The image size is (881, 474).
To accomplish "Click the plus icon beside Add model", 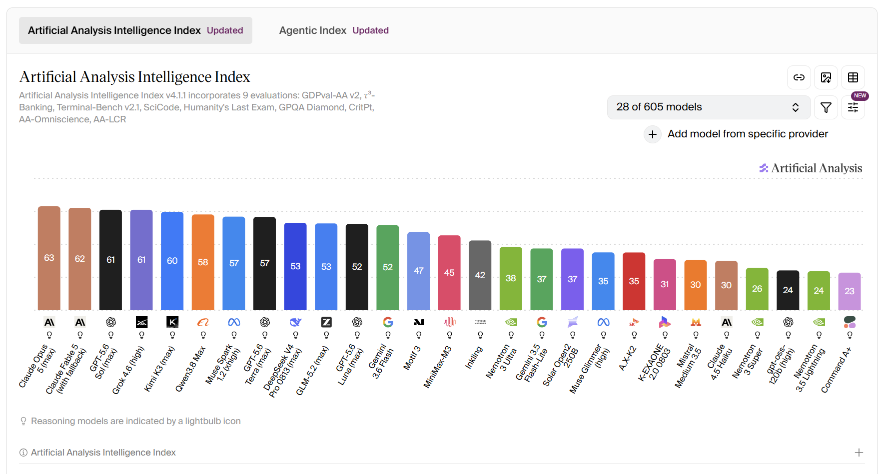I will tap(653, 134).
